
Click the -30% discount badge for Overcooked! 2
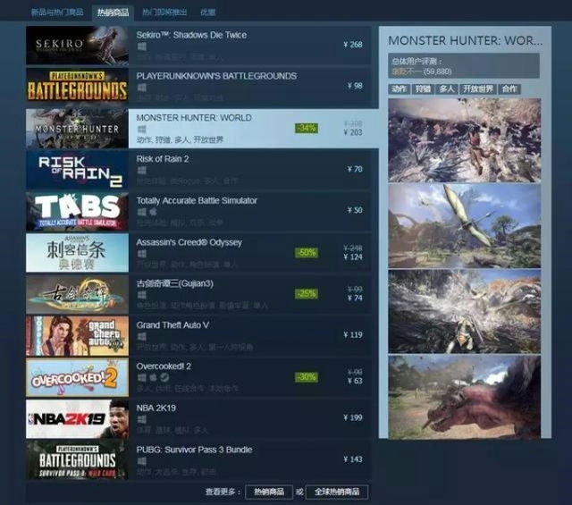click(x=307, y=377)
